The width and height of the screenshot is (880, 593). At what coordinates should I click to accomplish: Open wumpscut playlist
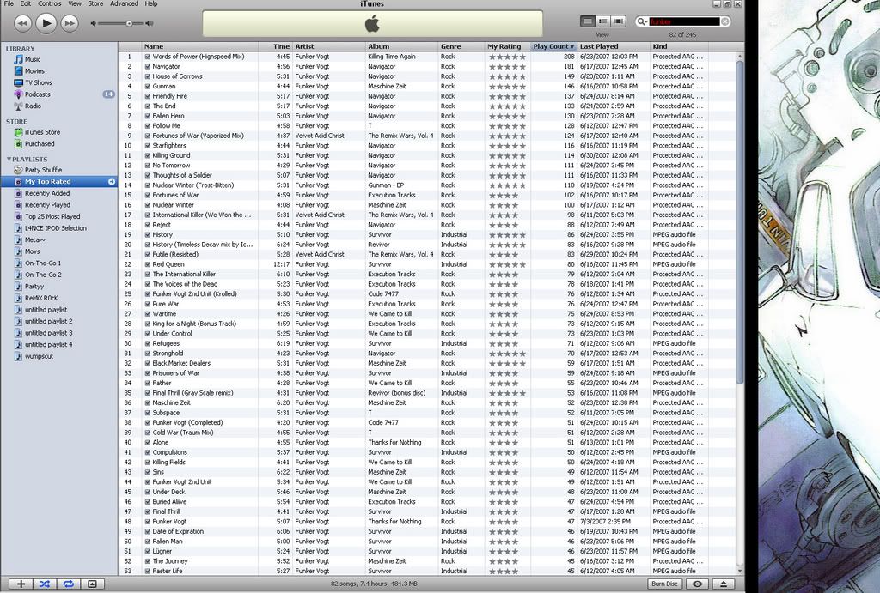39,356
